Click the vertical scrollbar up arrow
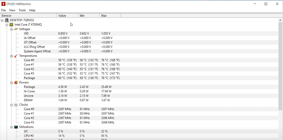This screenshot has height=140, width=283. [x=280, y=20]
